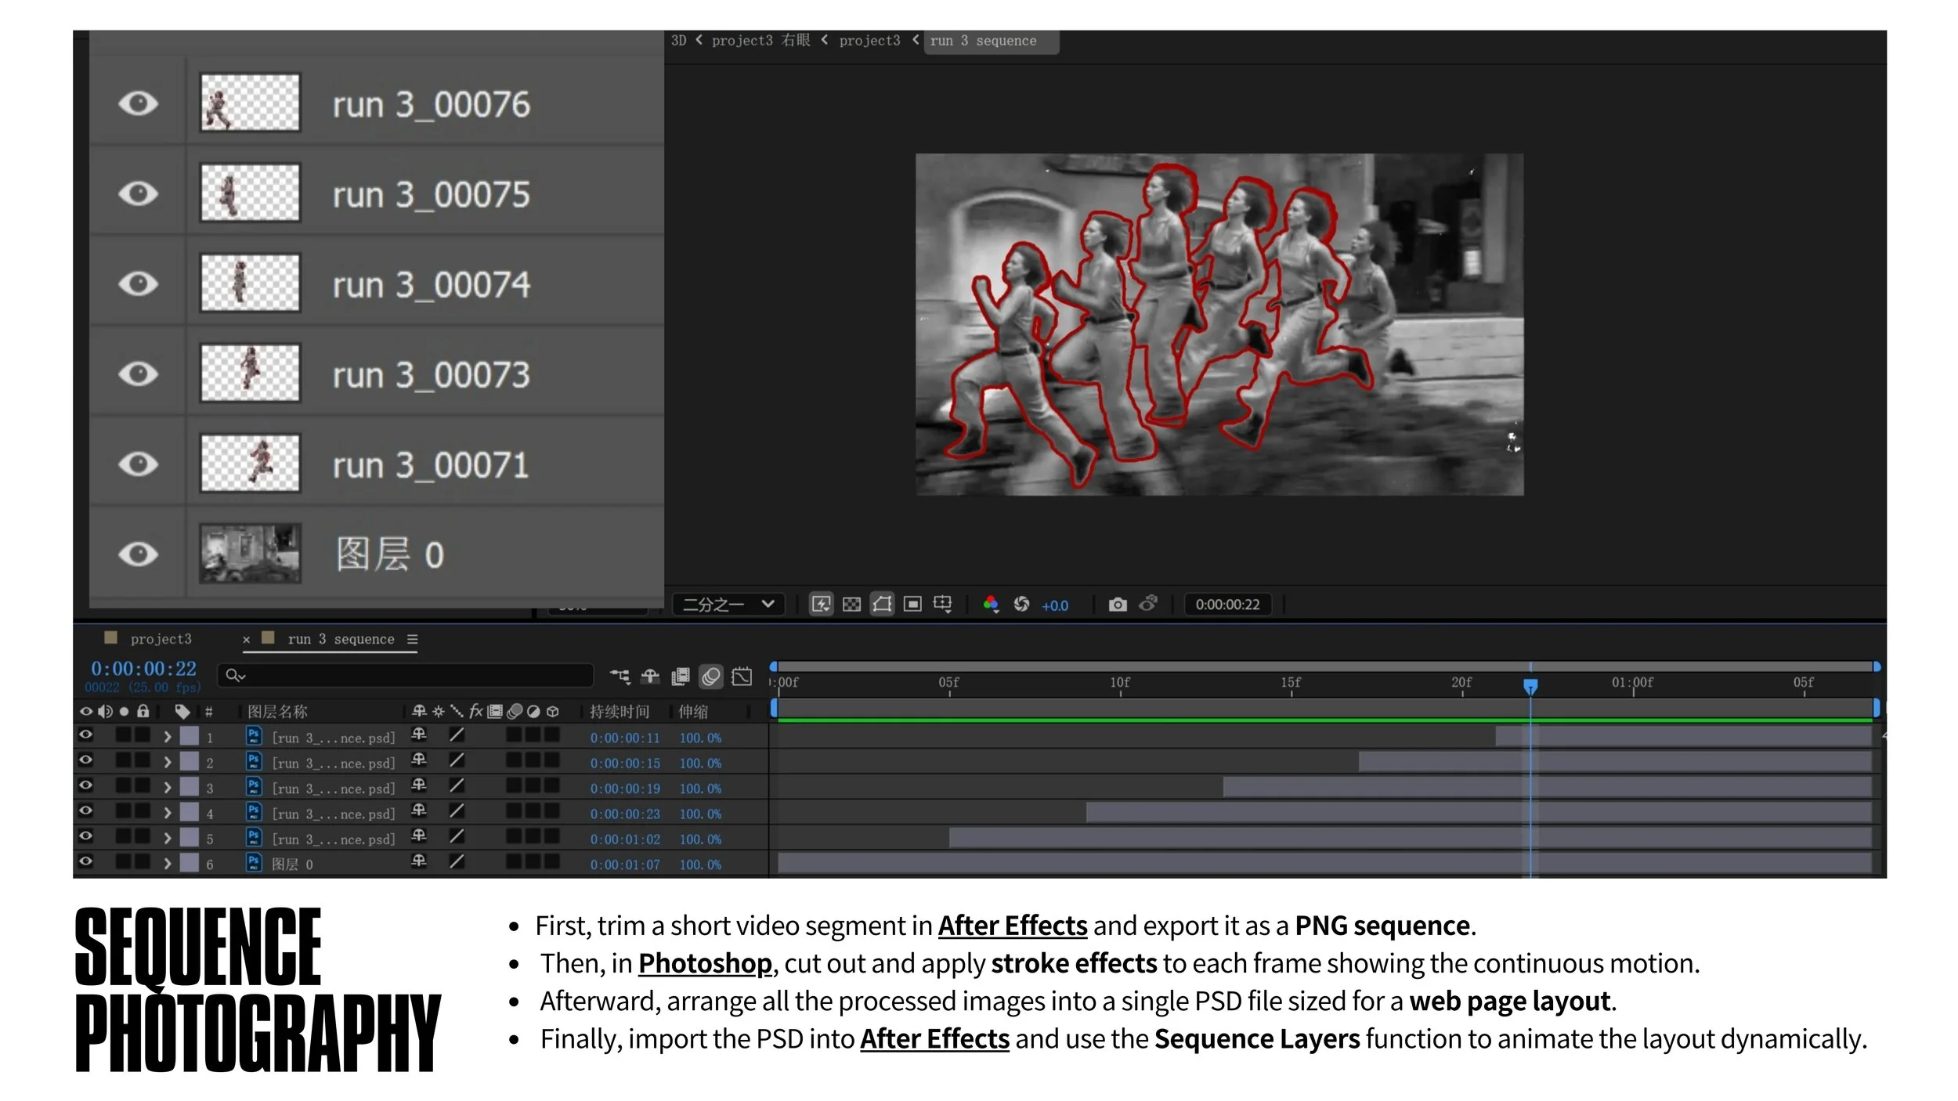1958x1101 pixels.
Task: Click the Take Snapshot camera icon
Action: 1118,605
